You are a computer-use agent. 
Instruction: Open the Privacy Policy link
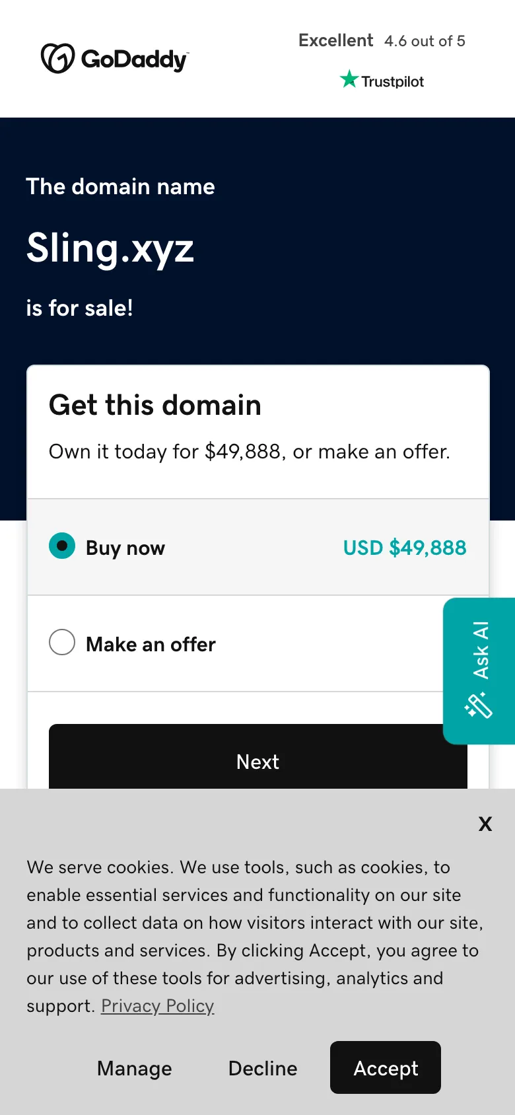coord(157,1006)
